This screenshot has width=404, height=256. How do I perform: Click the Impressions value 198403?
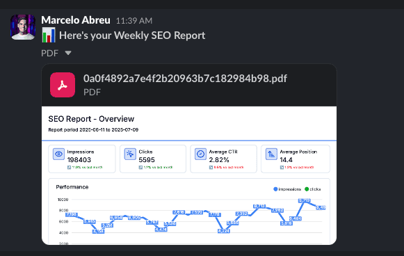click(x=79, y=160)
